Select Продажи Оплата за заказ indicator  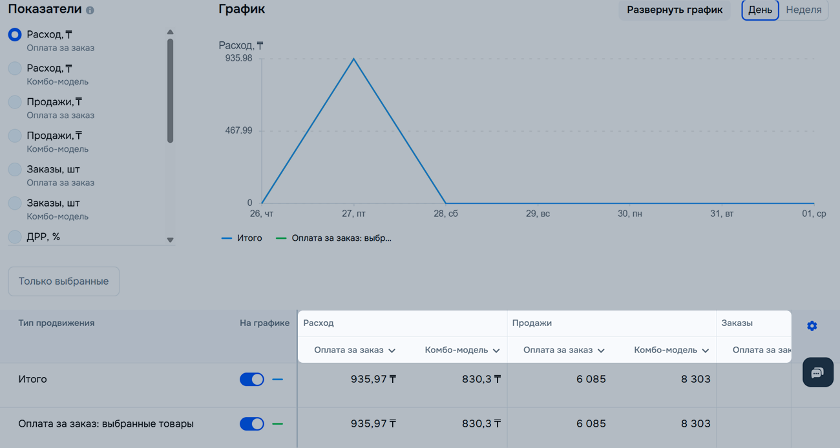(x=15, y=102)
